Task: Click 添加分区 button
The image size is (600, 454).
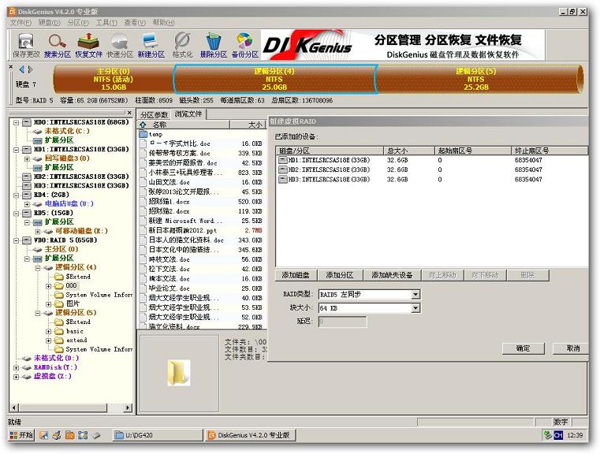Action: (339, 275)
